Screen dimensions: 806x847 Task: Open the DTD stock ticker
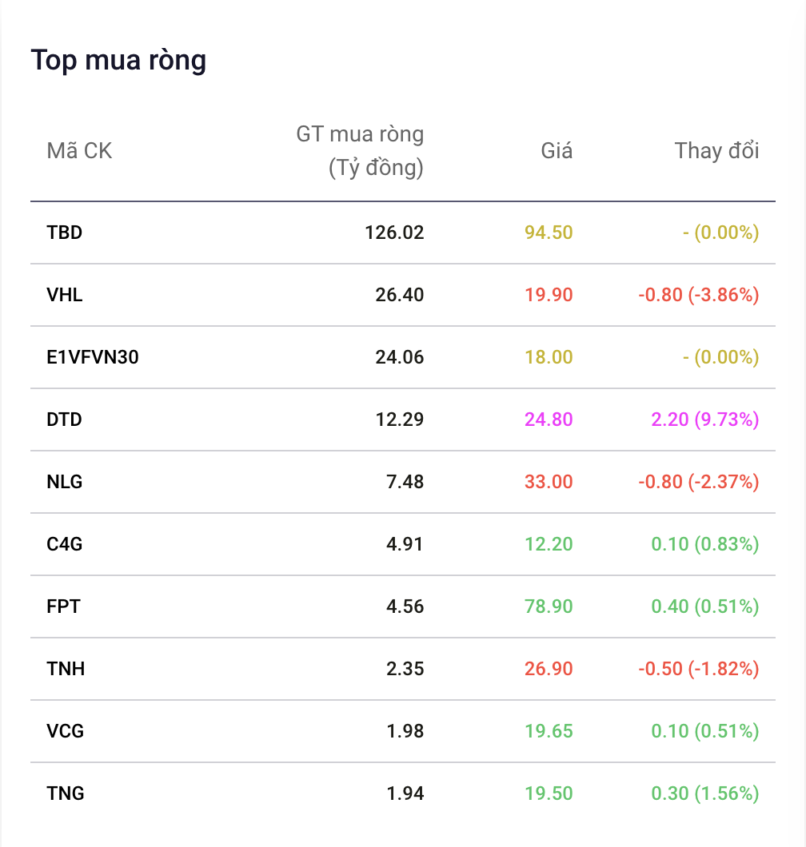point(64,420)
